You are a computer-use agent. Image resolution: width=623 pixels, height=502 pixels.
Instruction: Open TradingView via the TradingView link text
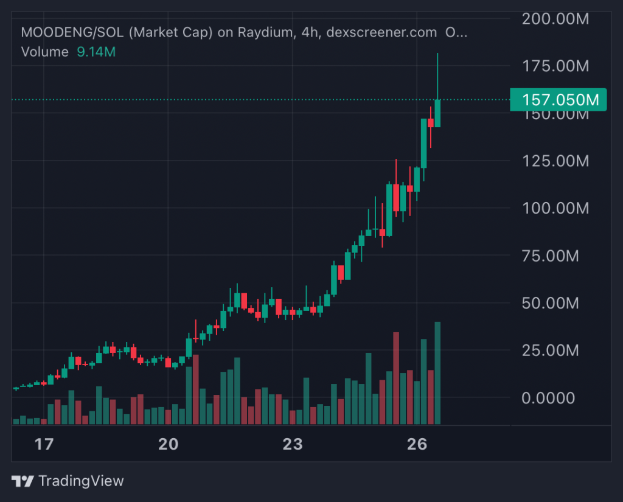point(81,481)
